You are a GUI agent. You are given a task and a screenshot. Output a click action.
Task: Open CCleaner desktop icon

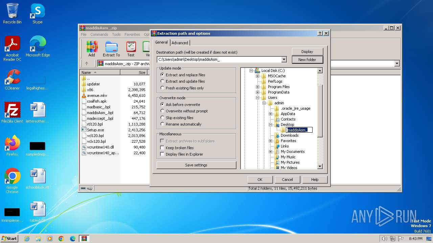point(12,80)
